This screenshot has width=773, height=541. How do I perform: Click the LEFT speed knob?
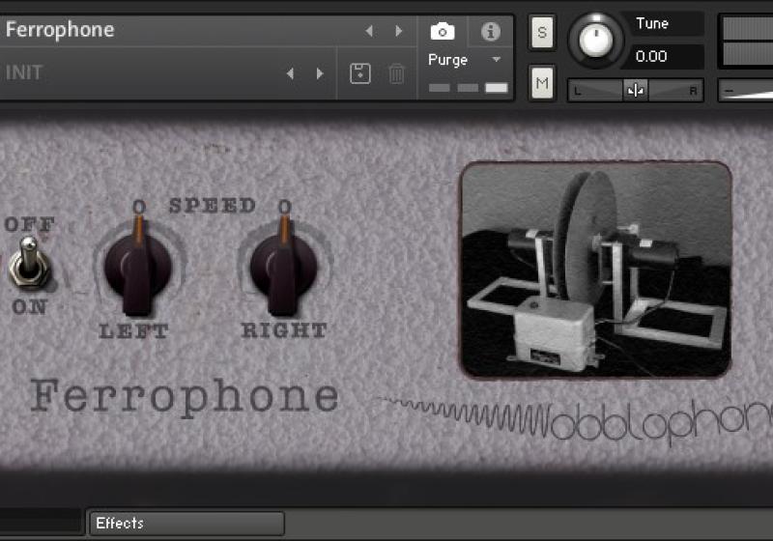138,264
